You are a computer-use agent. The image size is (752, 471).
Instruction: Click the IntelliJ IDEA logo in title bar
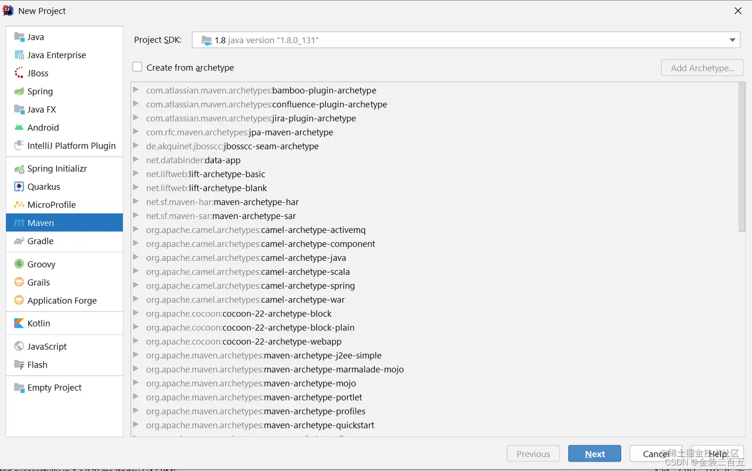click(x=8, y=10)
